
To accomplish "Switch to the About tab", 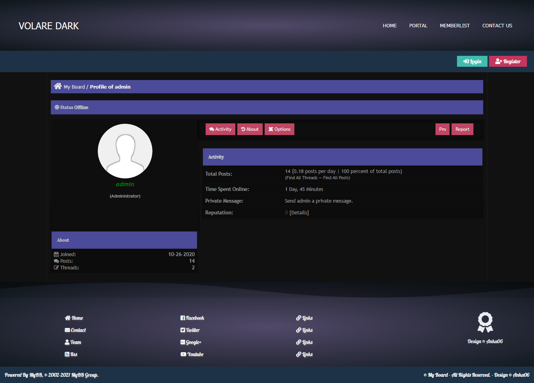I will [x=250, y=129].
